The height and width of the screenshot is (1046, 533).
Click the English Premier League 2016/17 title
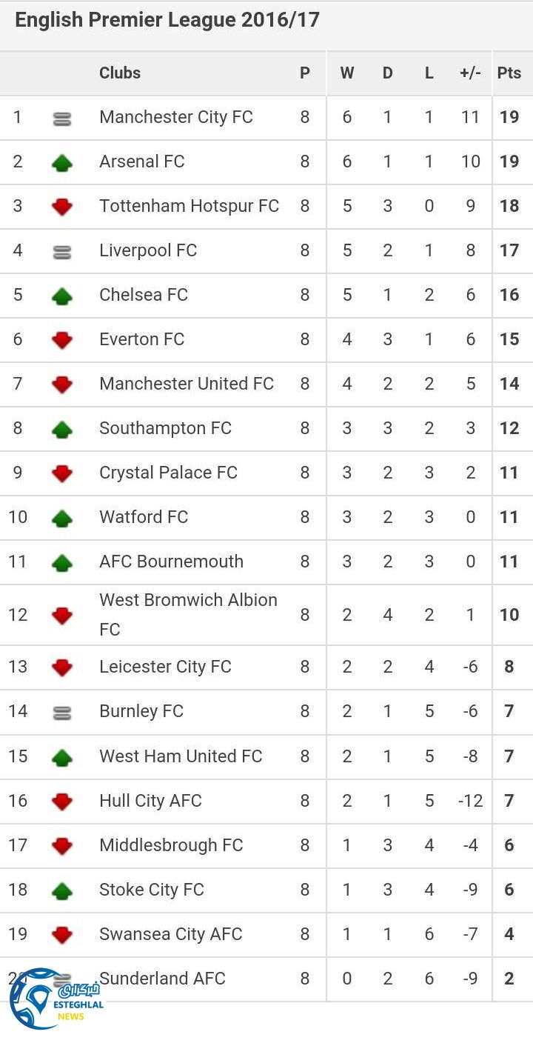click(167, 20)
